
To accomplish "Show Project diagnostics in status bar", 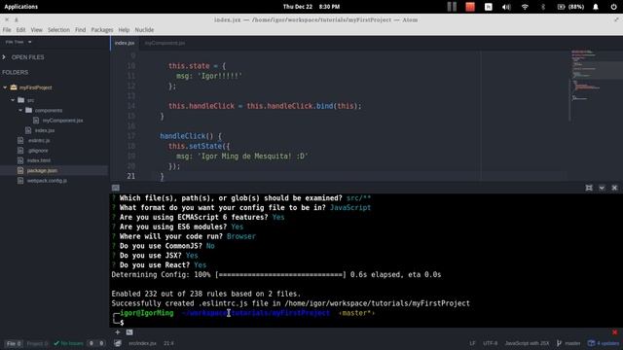I will [37, 343].
